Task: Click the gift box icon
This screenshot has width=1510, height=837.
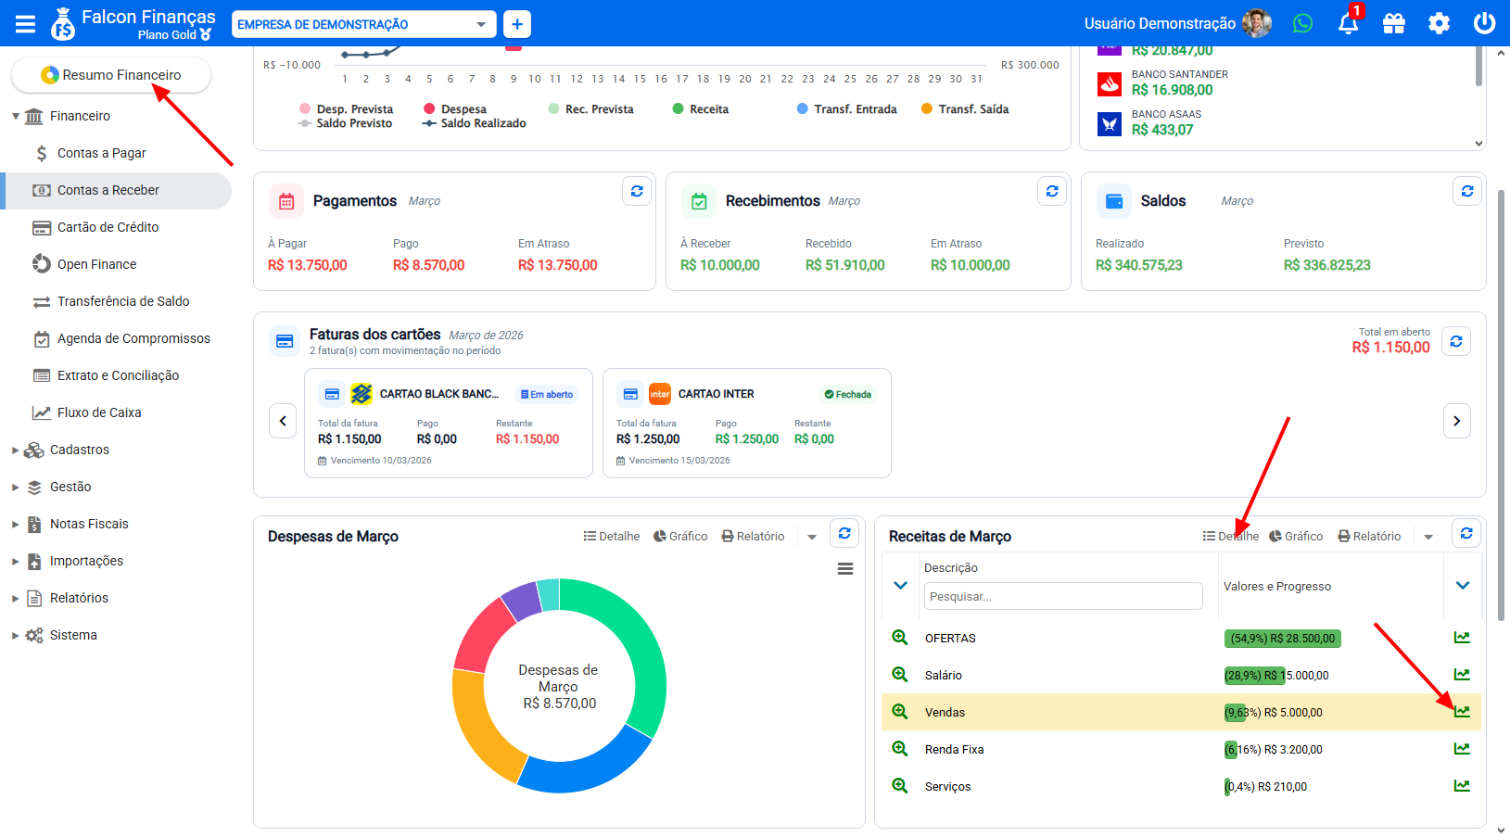Action: (x=1394, y=23)
